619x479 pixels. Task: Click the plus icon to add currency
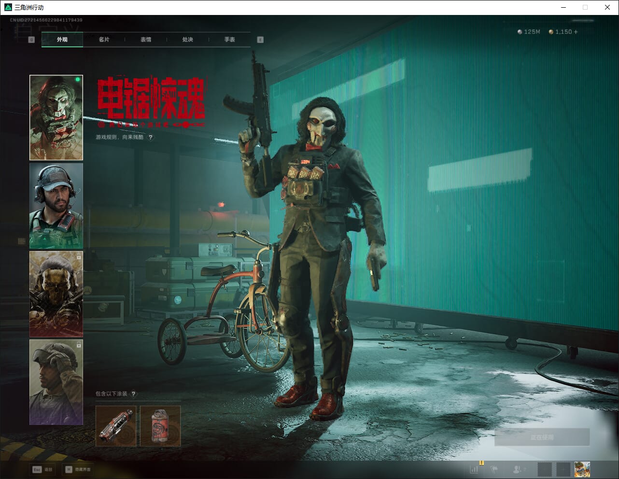pyautogui.click(x=576, y=32)
